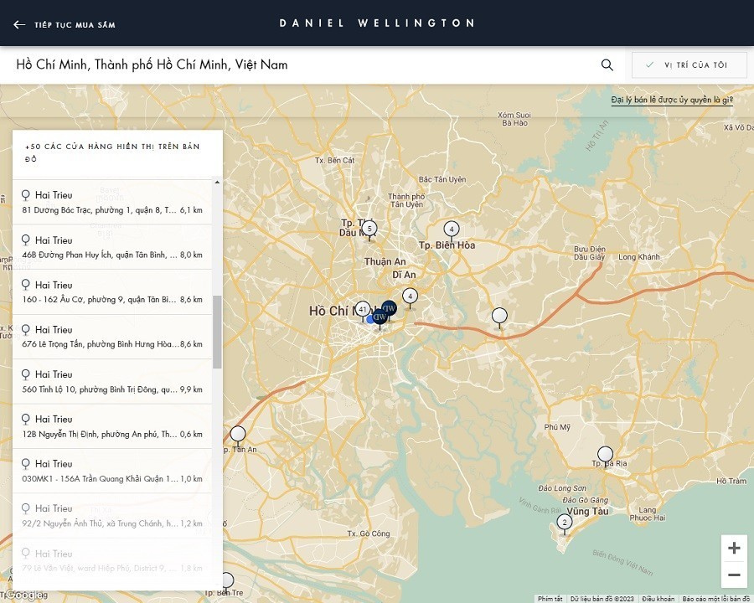Click the pin icon beside 156A Trần Quang Khải store

point(26,463)
